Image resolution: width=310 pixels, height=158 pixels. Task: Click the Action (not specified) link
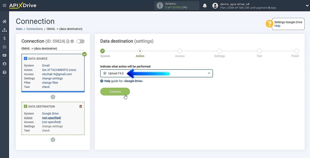[x=51, y=118]
